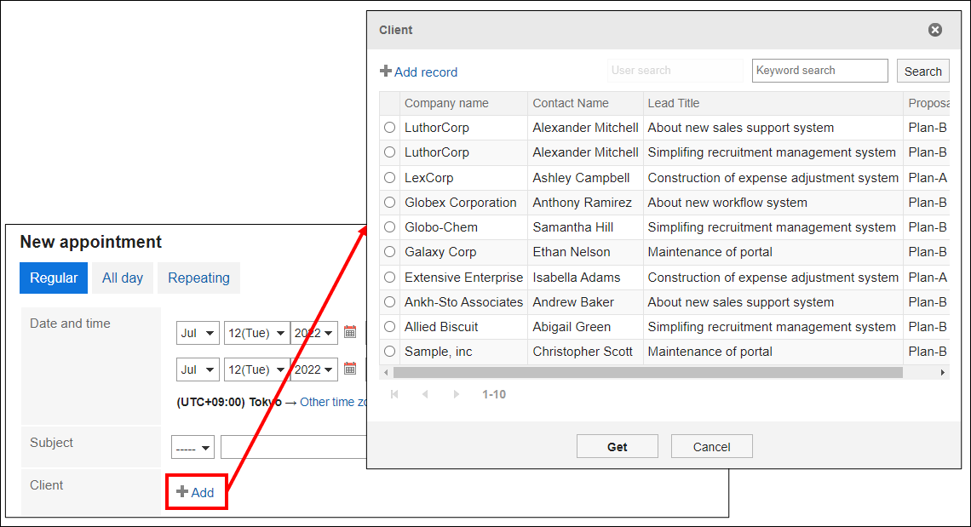Close the Client dialog
Screen dimensions: 971x527
(x=934, y=29)
